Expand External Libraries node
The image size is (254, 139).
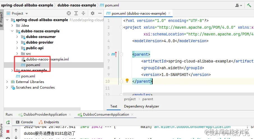point(7,82)
